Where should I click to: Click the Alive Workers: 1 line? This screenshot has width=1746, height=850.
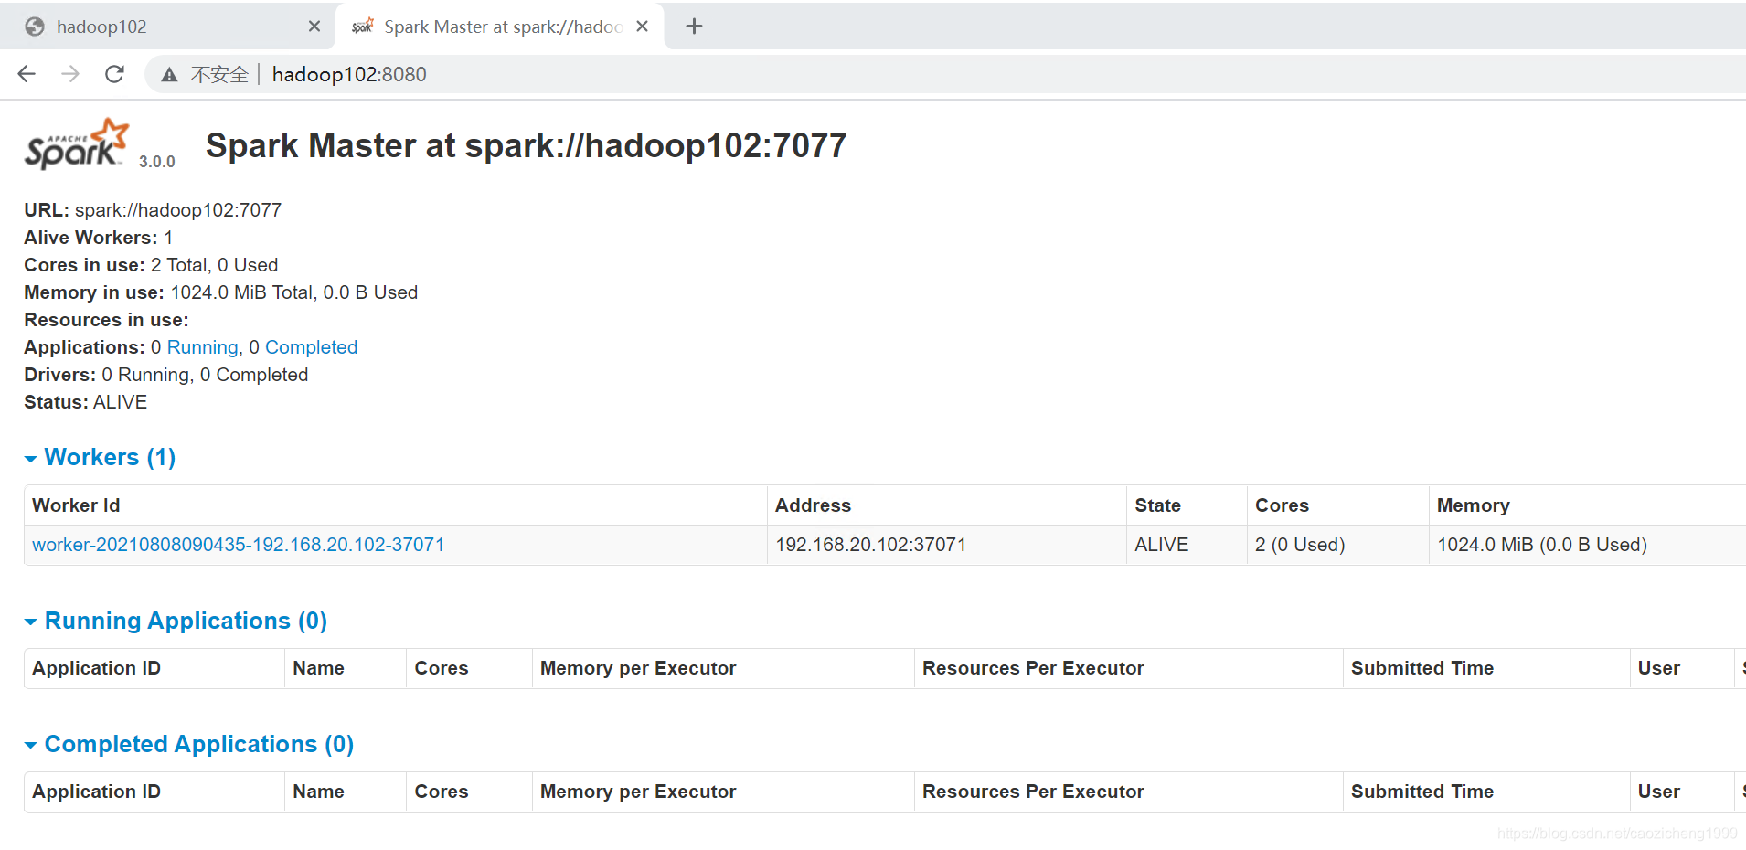[x=99, y=238]
